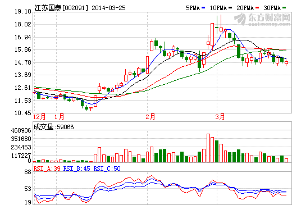The width and height of the screenshot is (292, 205).
Task: Click the red 20PMA legend color swatch
Action: 257,8
